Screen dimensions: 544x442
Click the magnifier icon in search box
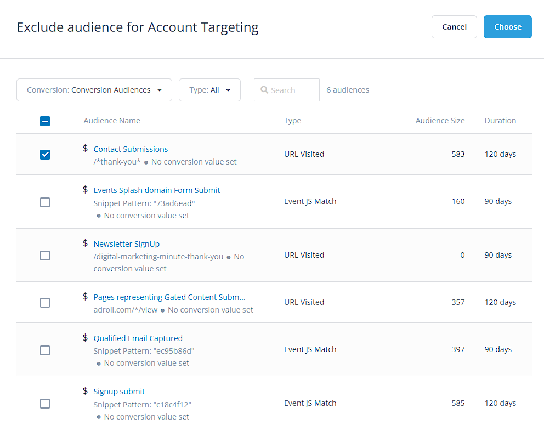coord(264,90)
